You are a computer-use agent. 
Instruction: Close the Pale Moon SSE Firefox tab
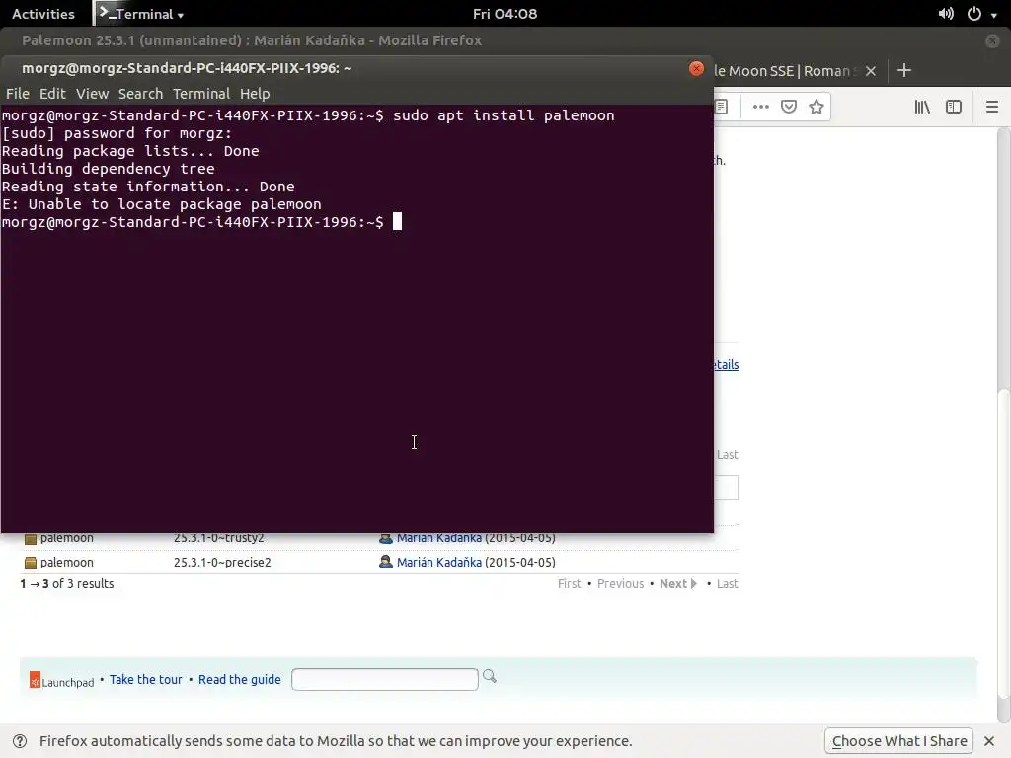[x=871, y=71]
